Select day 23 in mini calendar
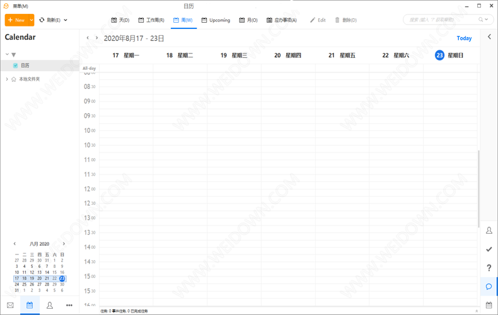Viewport: 498px width, 315px height. point(62,278)
